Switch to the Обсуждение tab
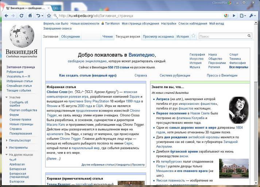The width and height of the screenshot is (260, 187). click(x=70, y=37)
